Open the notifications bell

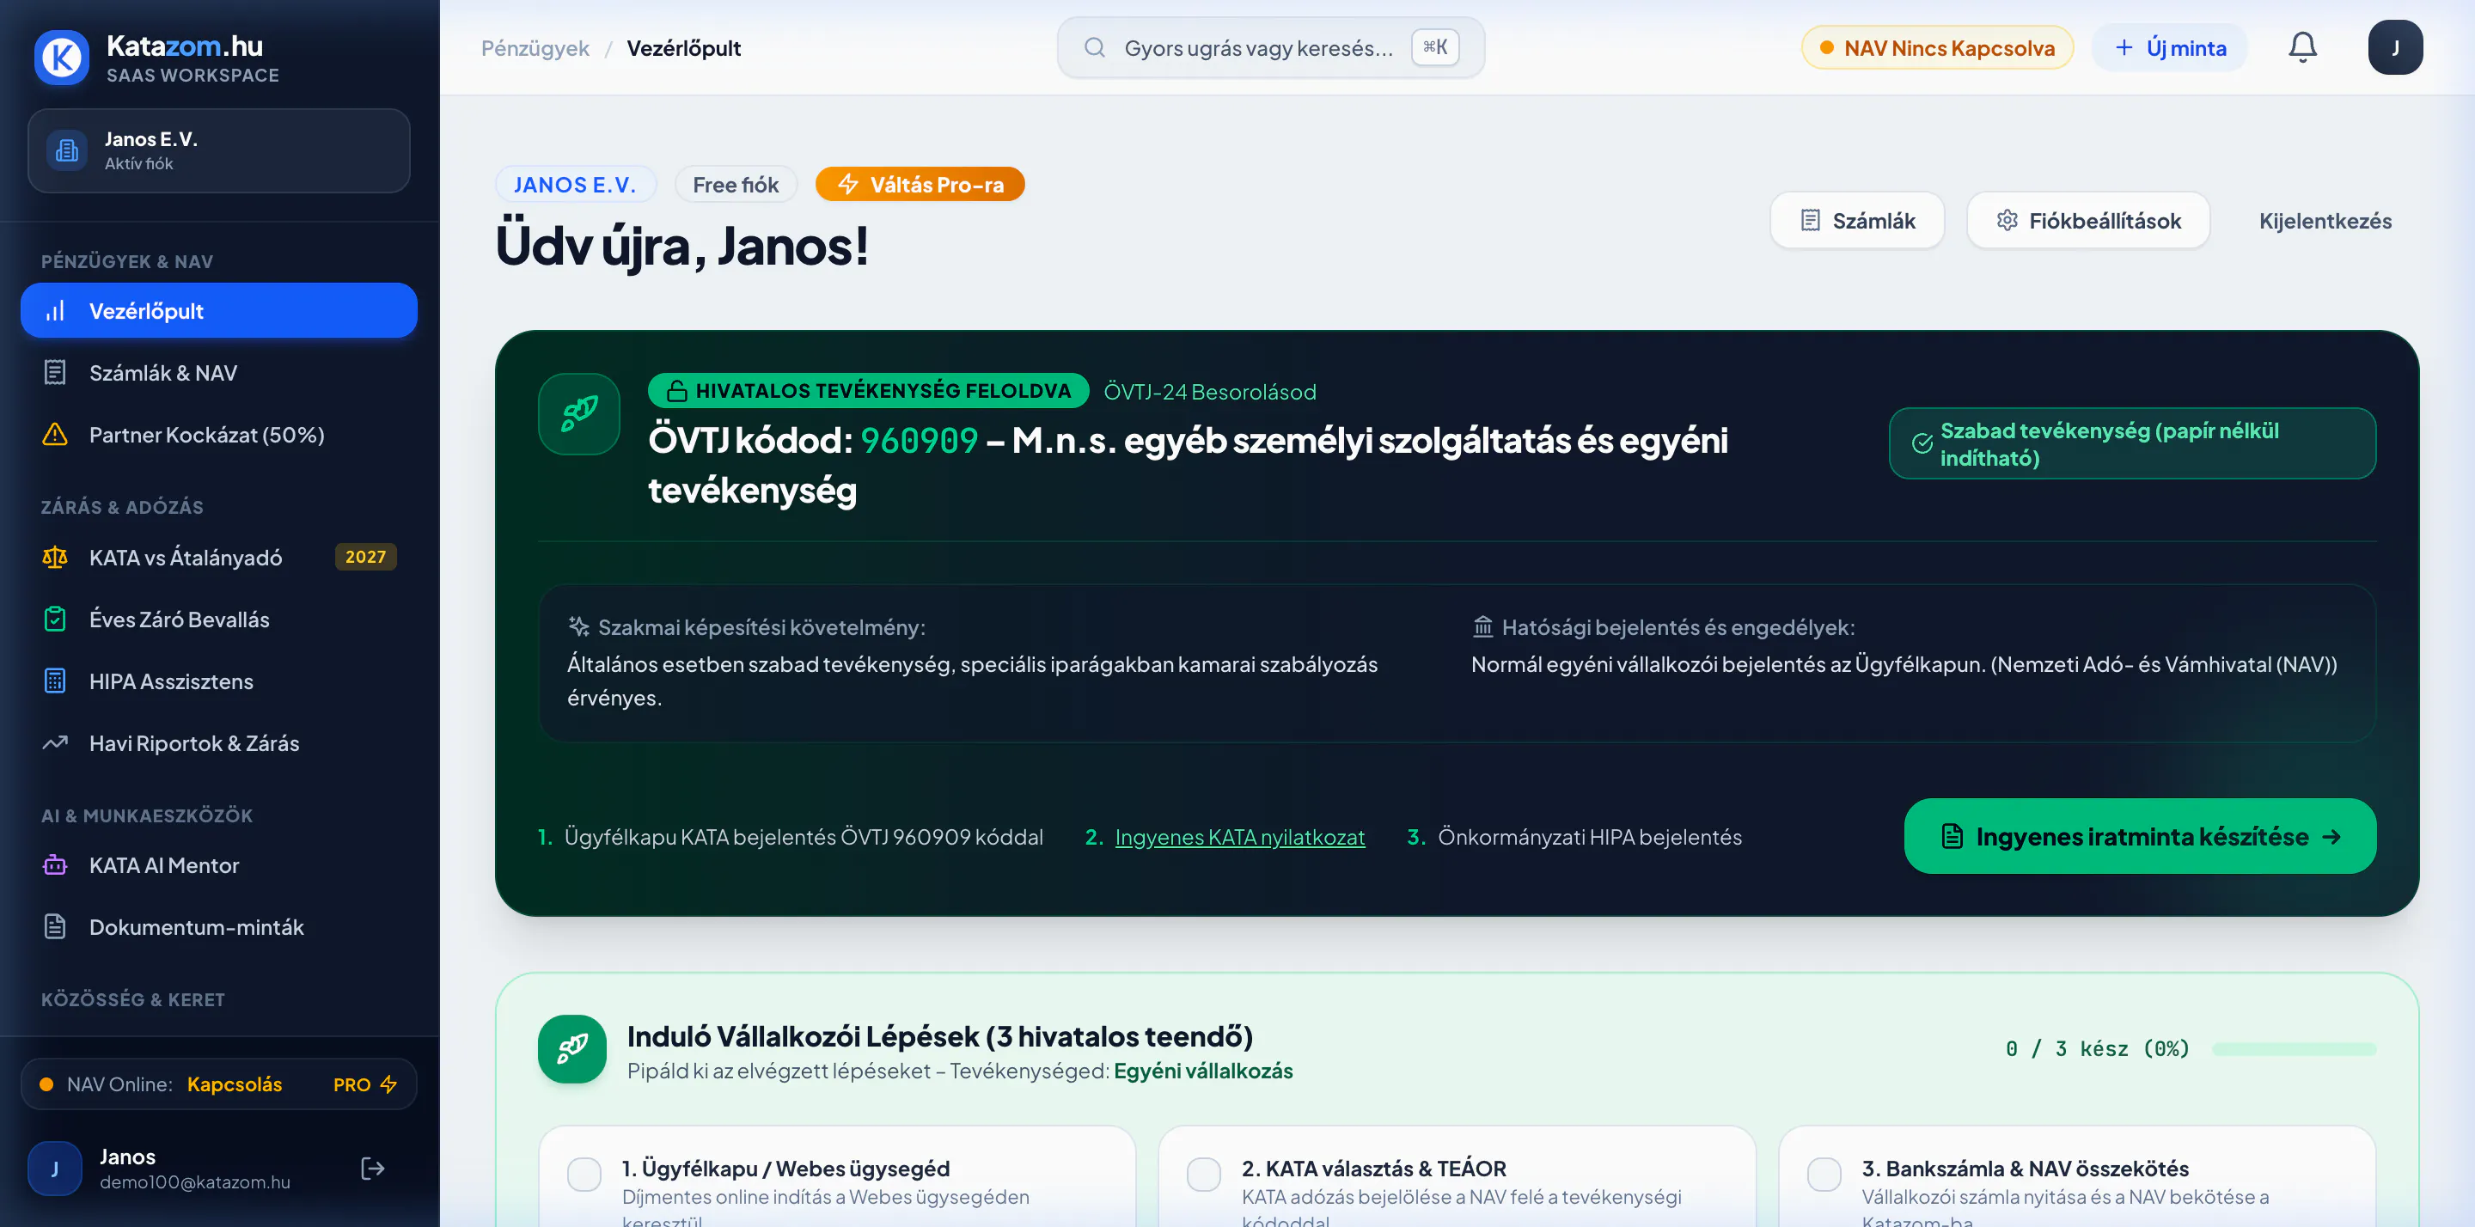(2302, 47)
